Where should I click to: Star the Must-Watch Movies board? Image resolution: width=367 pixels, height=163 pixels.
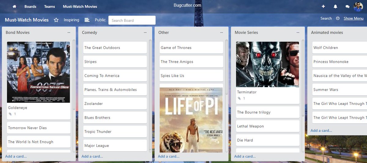coord(56,20)
